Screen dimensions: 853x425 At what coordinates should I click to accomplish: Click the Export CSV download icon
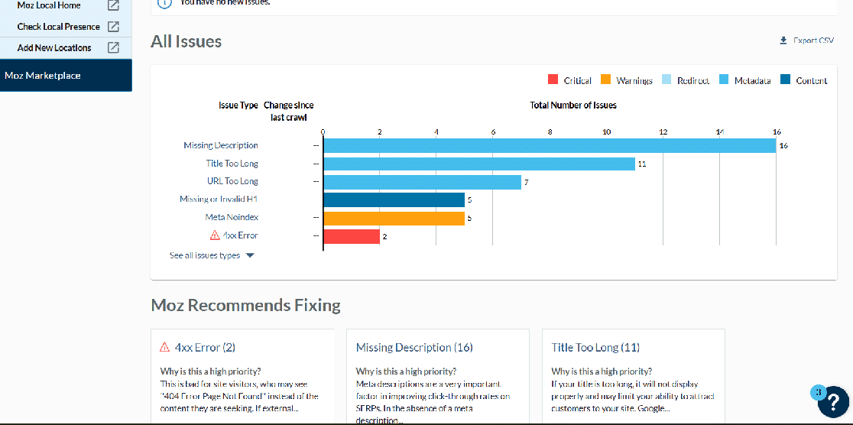pyautogui.click(x=783, y=41)
